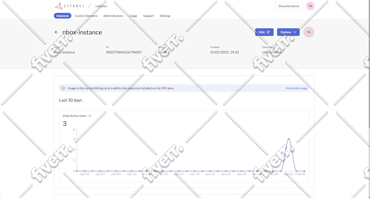This screenshot has height=198, width=370.
Task: Click the ZITADEL logo
Action: (x=70, y=6)
